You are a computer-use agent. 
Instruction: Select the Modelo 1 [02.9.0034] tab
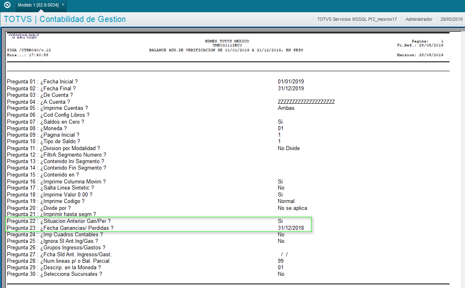click(x=38, y=5)
